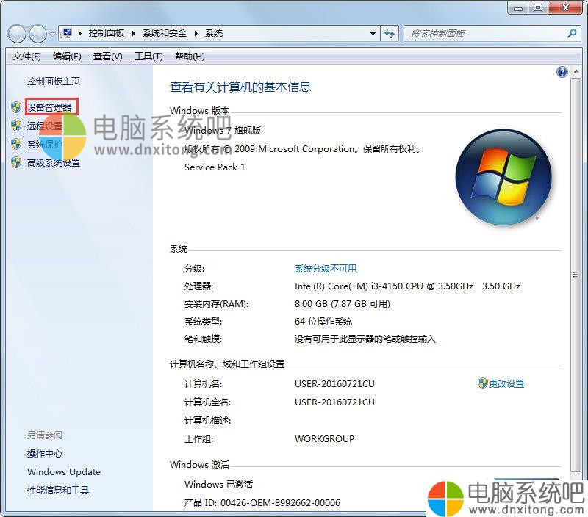Click Windows 7 旗舰版 edition text
Viewport: 588px width, 517px height.
pyautogui.click(x=223, y=131)
